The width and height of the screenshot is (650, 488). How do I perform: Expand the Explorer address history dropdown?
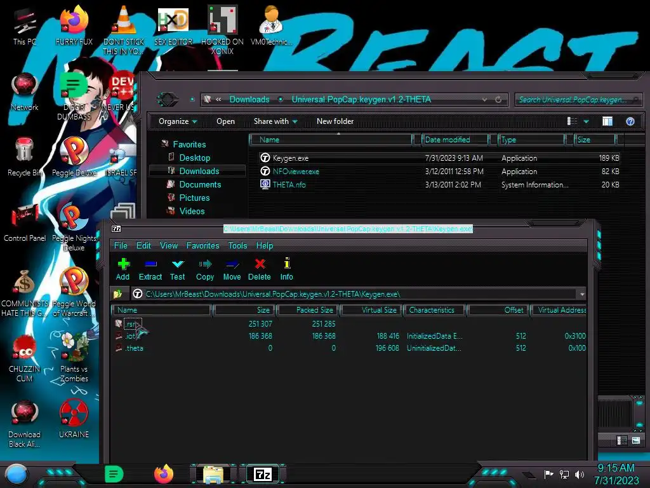[x=484, y=100]
